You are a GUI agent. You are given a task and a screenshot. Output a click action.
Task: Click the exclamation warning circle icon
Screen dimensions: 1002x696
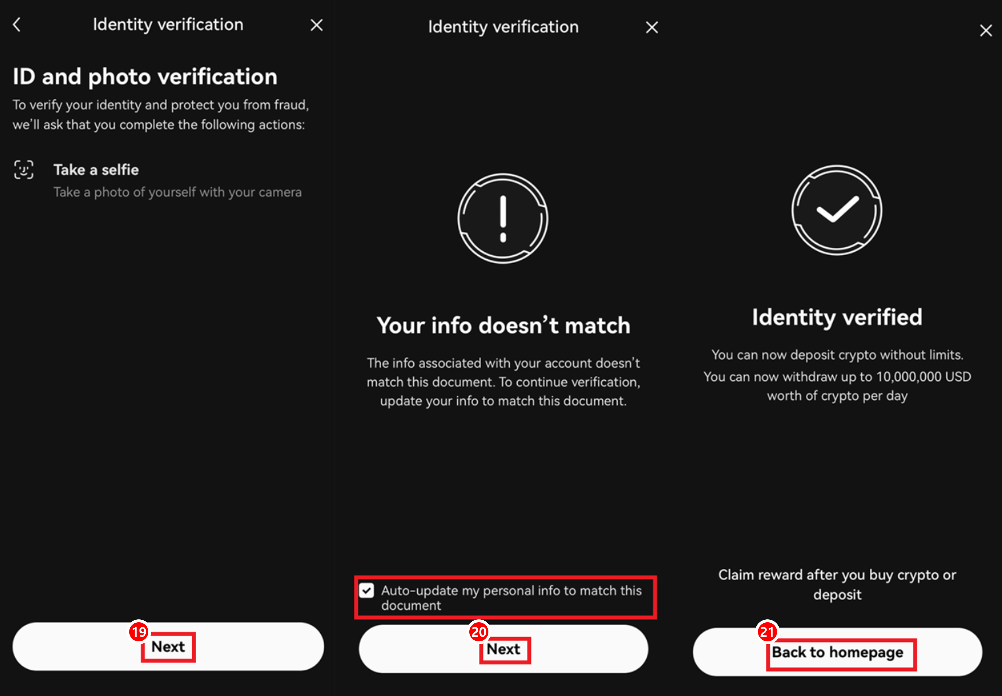[503, 218]
